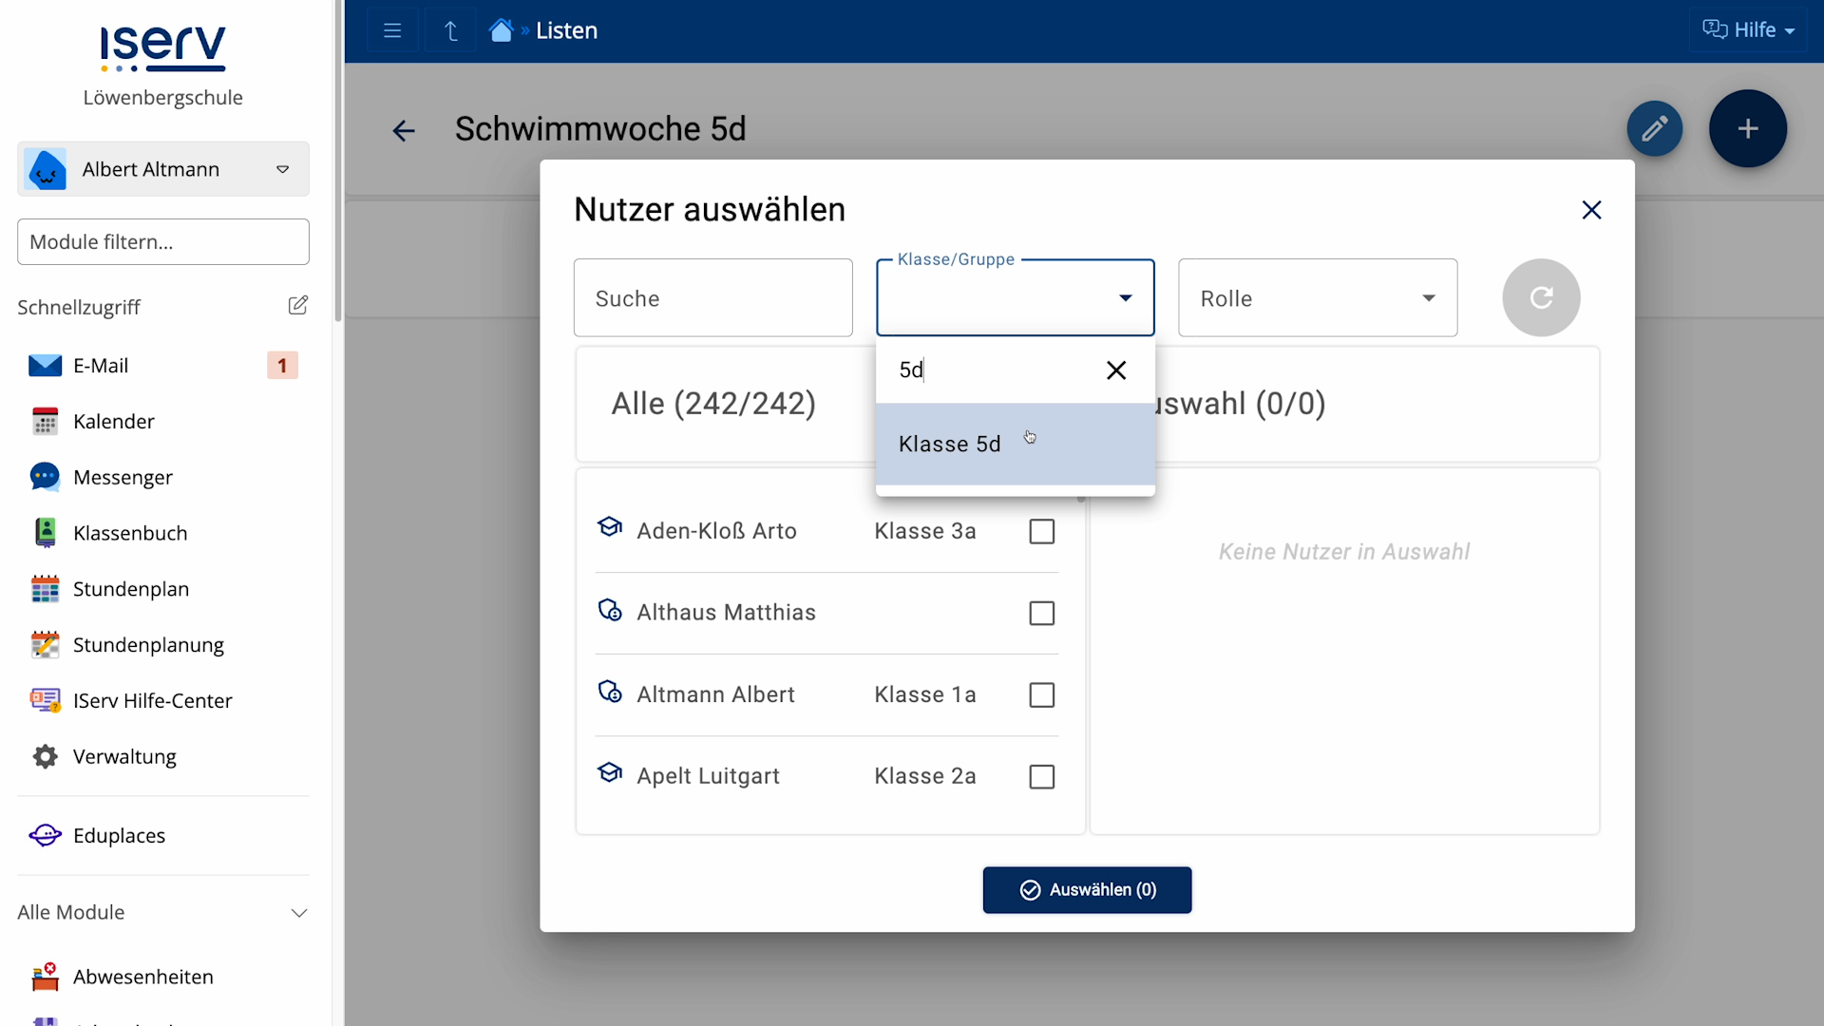Image resolution: width=1824 pixels, height=1026 pixels.
Task: Open the Rolle dropdown
Action: coord(1317,297)
